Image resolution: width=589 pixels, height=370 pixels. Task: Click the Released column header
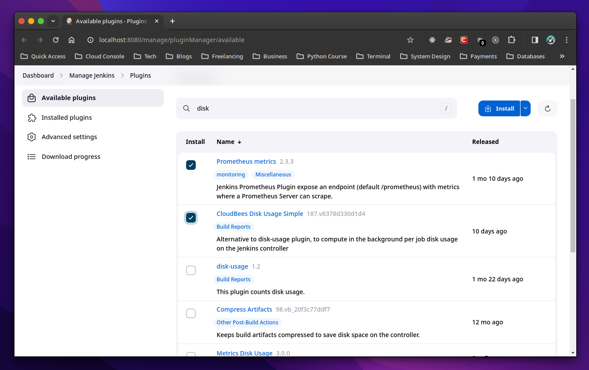(x=485, y=142)
